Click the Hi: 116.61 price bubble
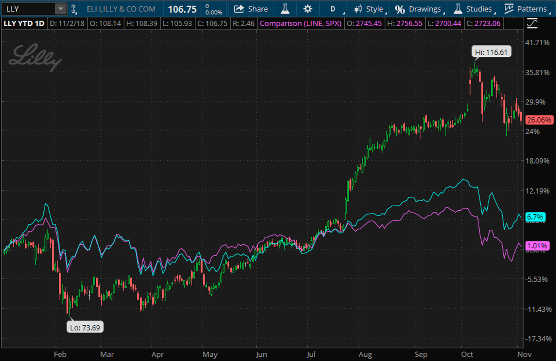 click(491, 52)
